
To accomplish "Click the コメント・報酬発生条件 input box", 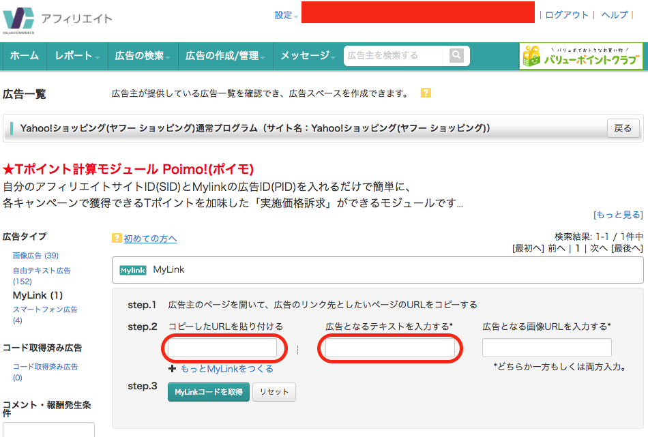I will 48,430.
